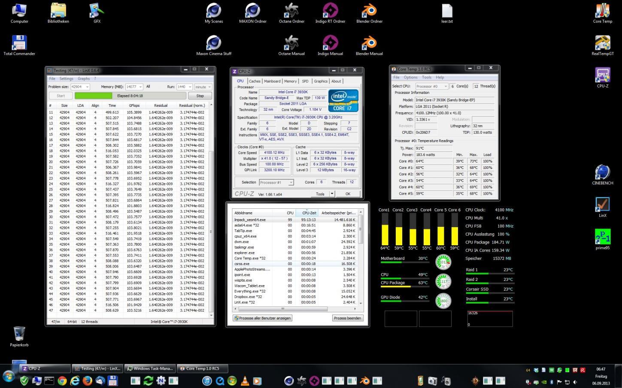Click the clock showing 06:47 in taskbar
622x388 pixels.
[601, 369]
